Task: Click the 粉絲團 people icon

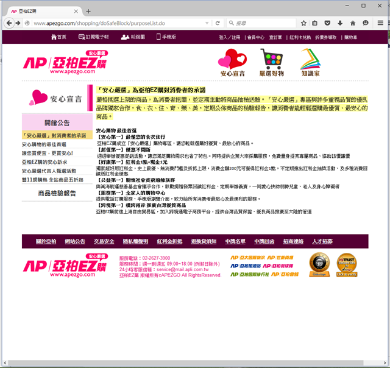Action: (125, 37)
